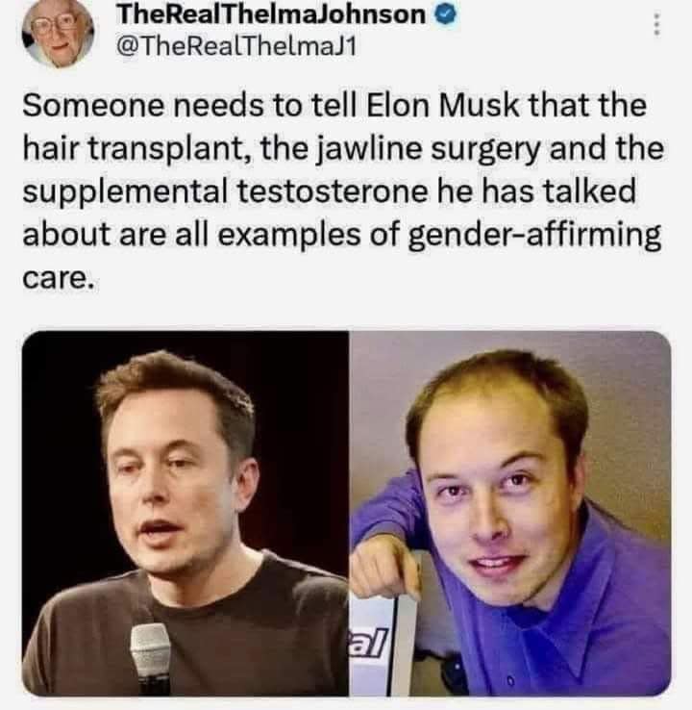
Task: Click the microphone in the left photo
Action: [151, 659]
